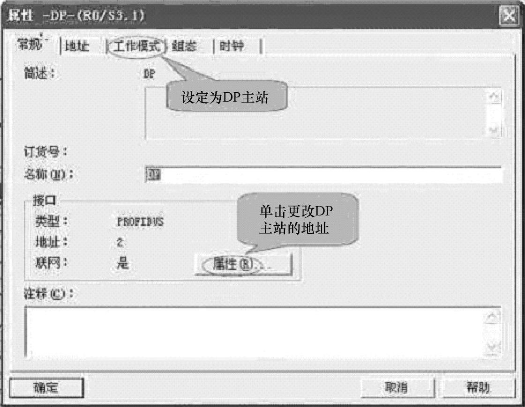
Task: Click the interface address value 2
Action: (x=120, y=242)
